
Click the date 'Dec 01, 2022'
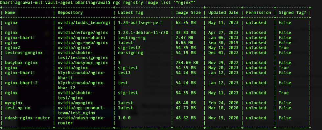223,53
